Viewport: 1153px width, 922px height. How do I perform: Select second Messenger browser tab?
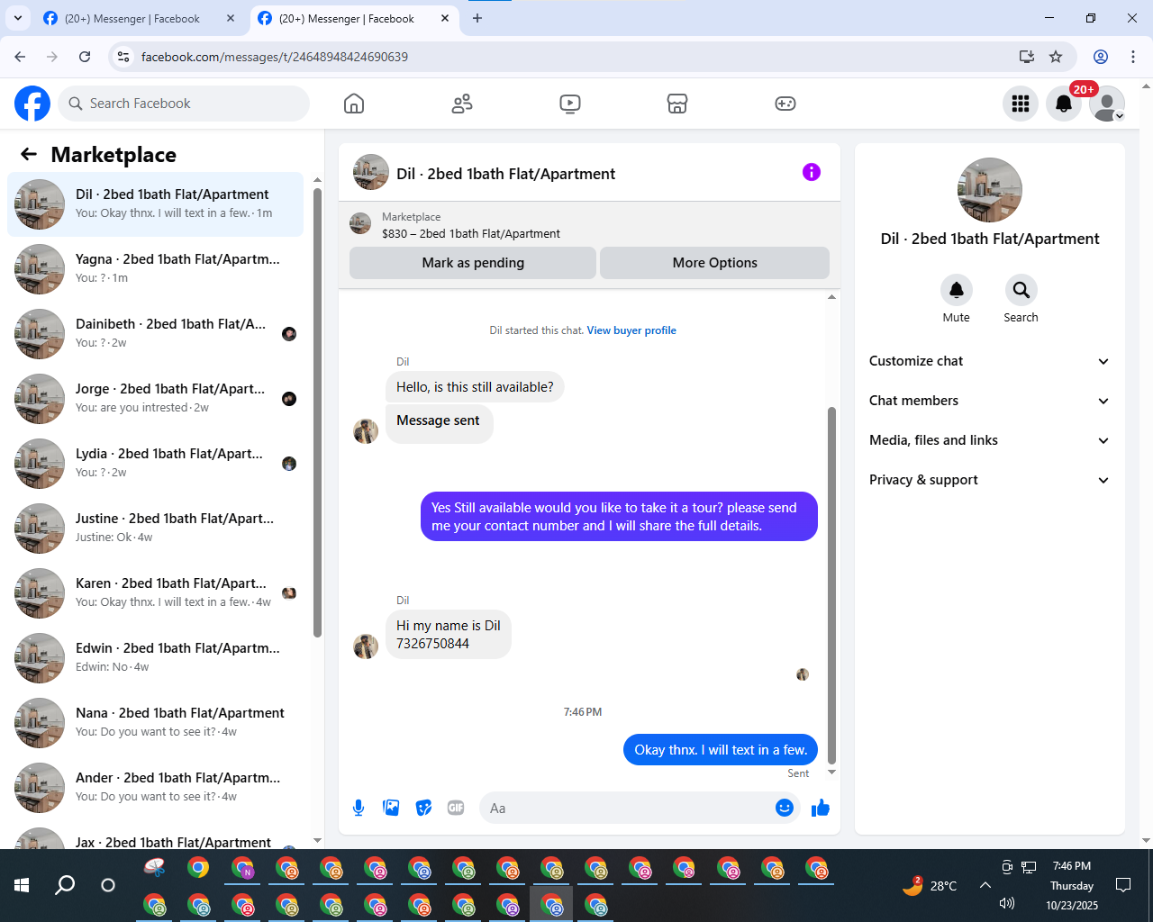point(354,19)
